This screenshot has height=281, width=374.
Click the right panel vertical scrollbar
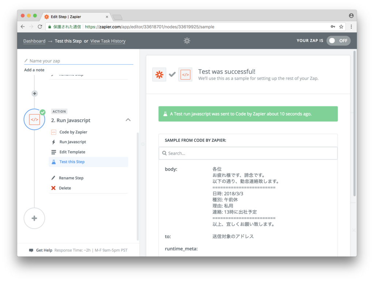click(x=355, y=124)
